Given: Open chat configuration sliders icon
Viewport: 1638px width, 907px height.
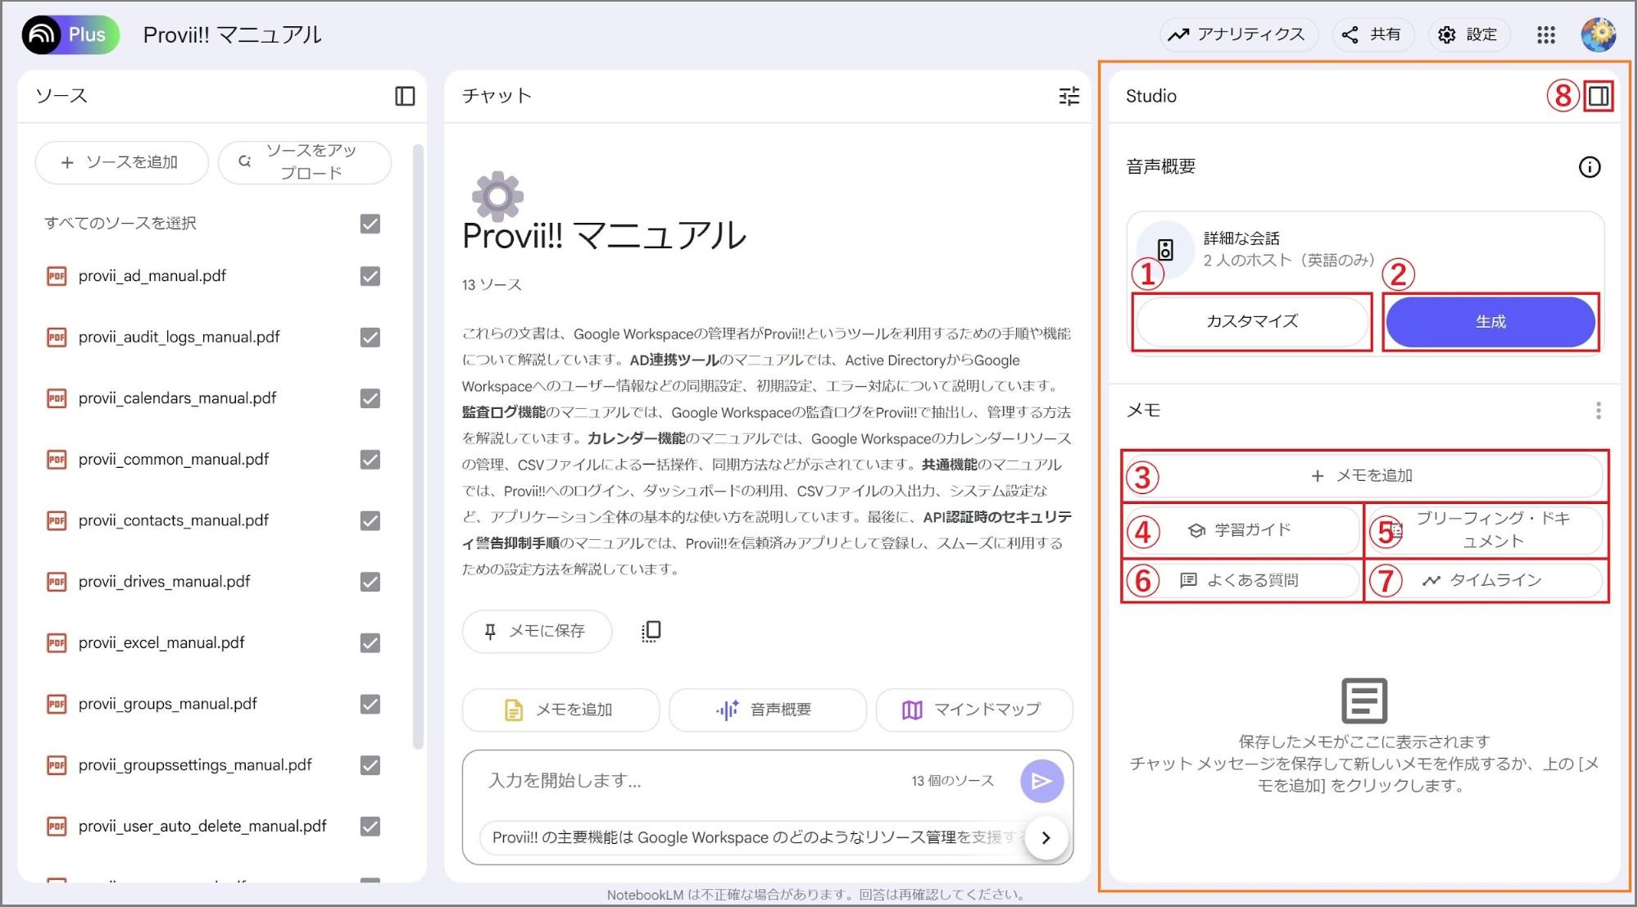Looking at the screenshot, I should coord(1069,96).
